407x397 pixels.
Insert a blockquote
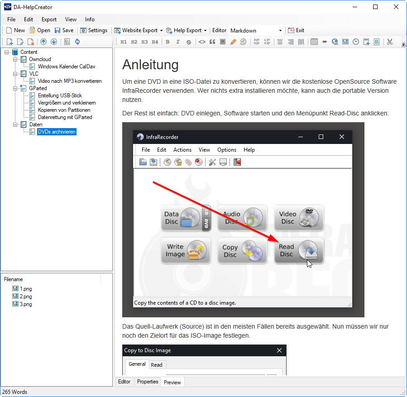(x=212, y=42)
